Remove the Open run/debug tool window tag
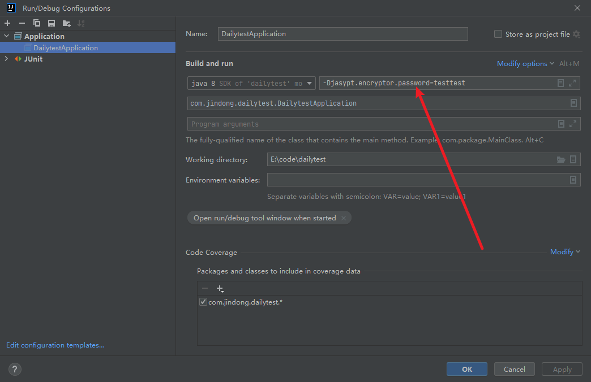The width and height of the screenshot is (591, 382). point(344,218)
